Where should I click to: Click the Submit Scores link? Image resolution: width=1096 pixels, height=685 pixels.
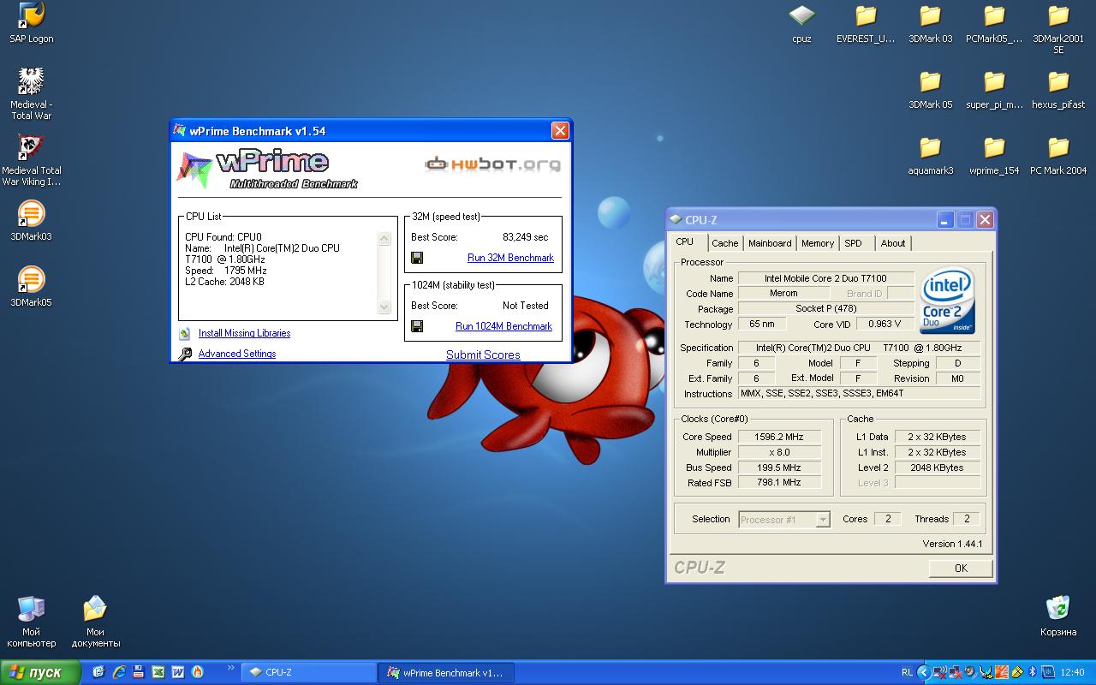(x=483, y=354)
